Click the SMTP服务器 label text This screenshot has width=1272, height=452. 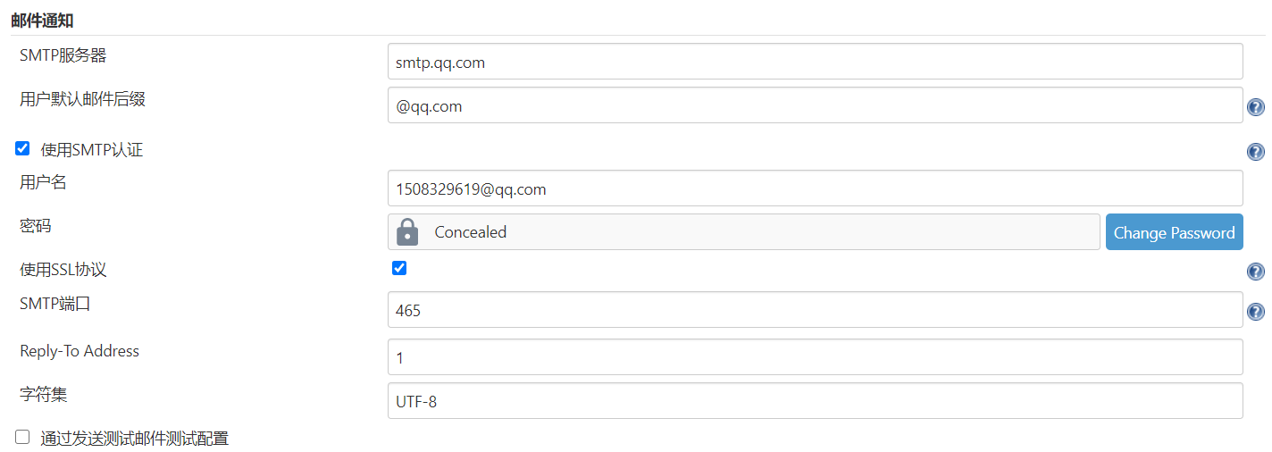[x=63, y=55]
